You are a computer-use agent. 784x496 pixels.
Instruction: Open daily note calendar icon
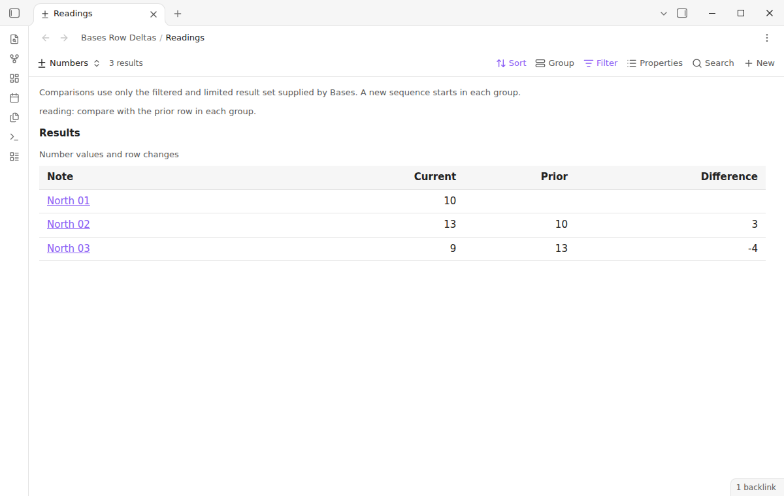click(14, 98)
